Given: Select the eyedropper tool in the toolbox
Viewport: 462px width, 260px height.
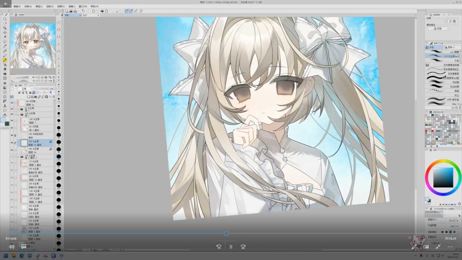Looking at the screenshot, I should click(x=5, y=46).
